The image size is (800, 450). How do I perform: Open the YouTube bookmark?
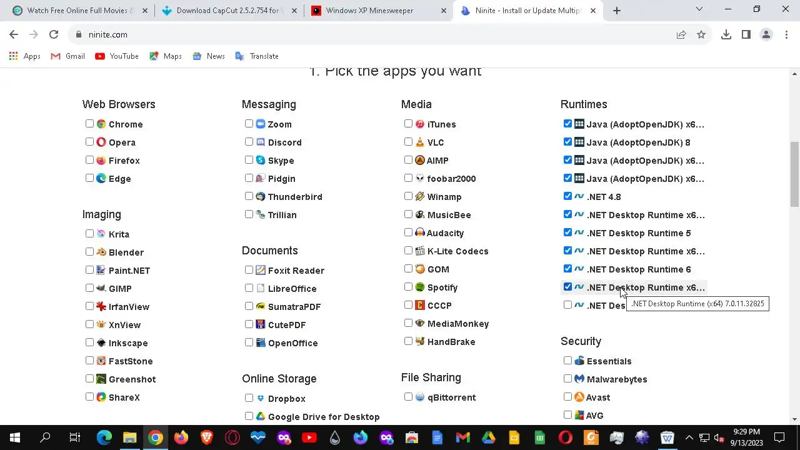point(117,56)
